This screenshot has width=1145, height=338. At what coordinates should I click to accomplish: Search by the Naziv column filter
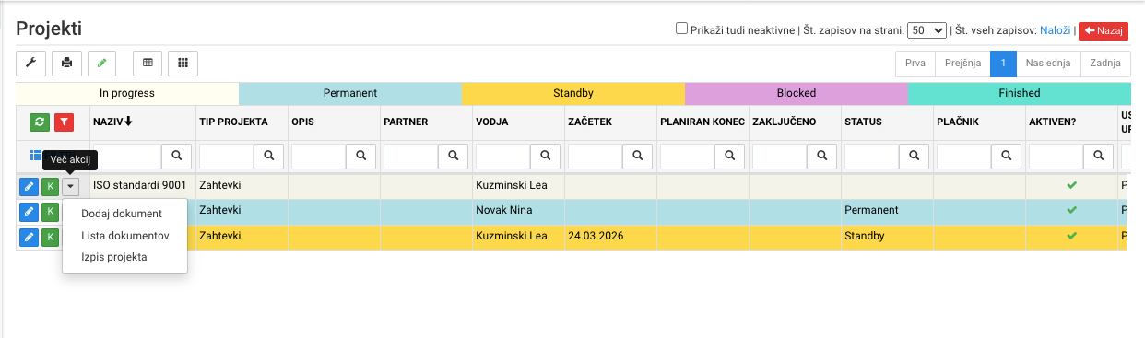coord(176,156)
